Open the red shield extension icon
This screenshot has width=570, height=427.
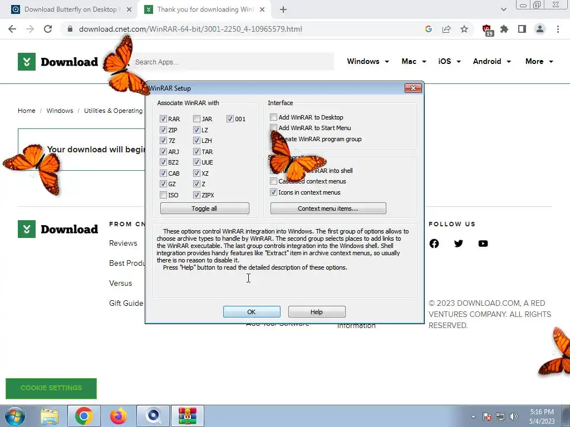pos(487,30)
